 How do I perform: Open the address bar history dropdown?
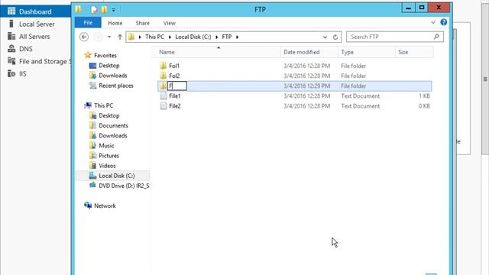pyautogui.click(x=325, y=37)
